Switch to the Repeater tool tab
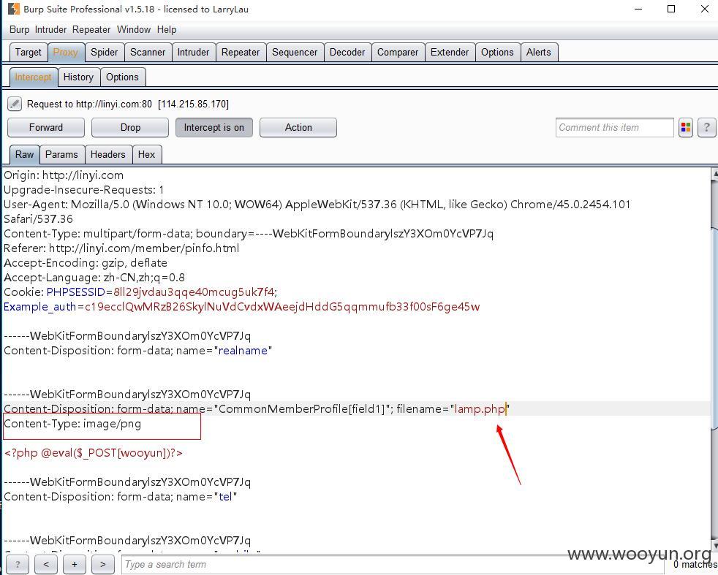 [x=241, y=52]
